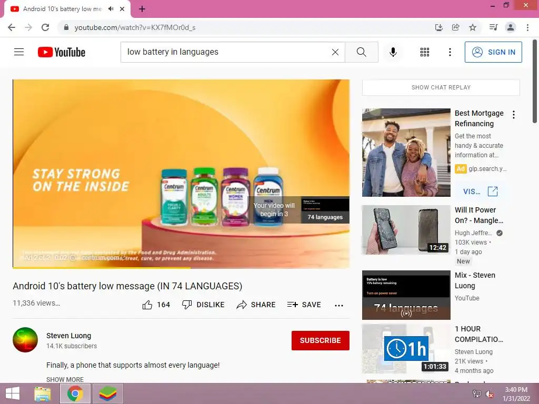Open menu for Best Mortgage Refinancing ad
This screenshot has width=539, height=404.
pyautogui.click(x=514, y=115)
